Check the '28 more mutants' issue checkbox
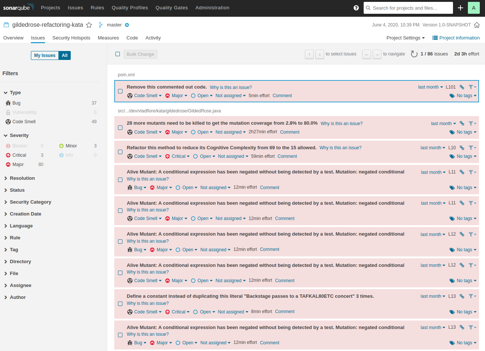 tap(120, 128)
